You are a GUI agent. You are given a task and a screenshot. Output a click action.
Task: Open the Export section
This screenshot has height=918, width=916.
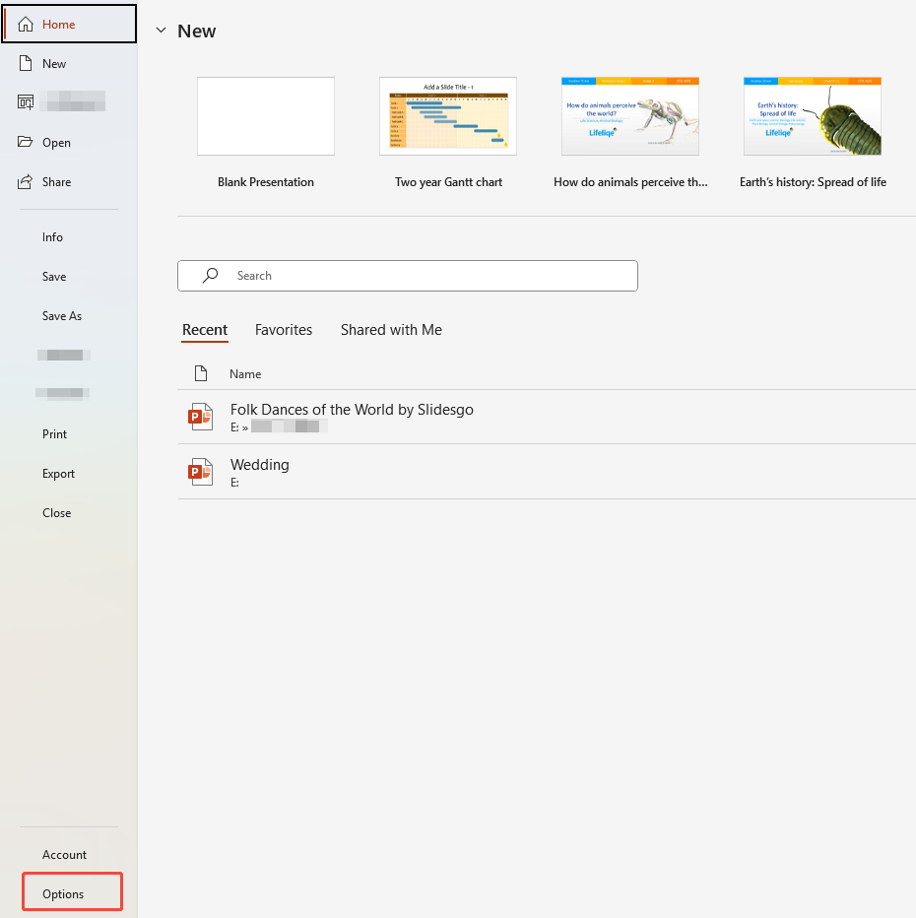[x=57, y=473]
